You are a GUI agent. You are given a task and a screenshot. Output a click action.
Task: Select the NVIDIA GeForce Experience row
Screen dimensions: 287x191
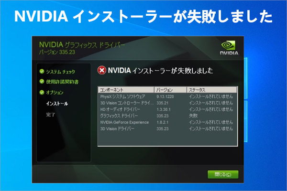pos(168,122)
